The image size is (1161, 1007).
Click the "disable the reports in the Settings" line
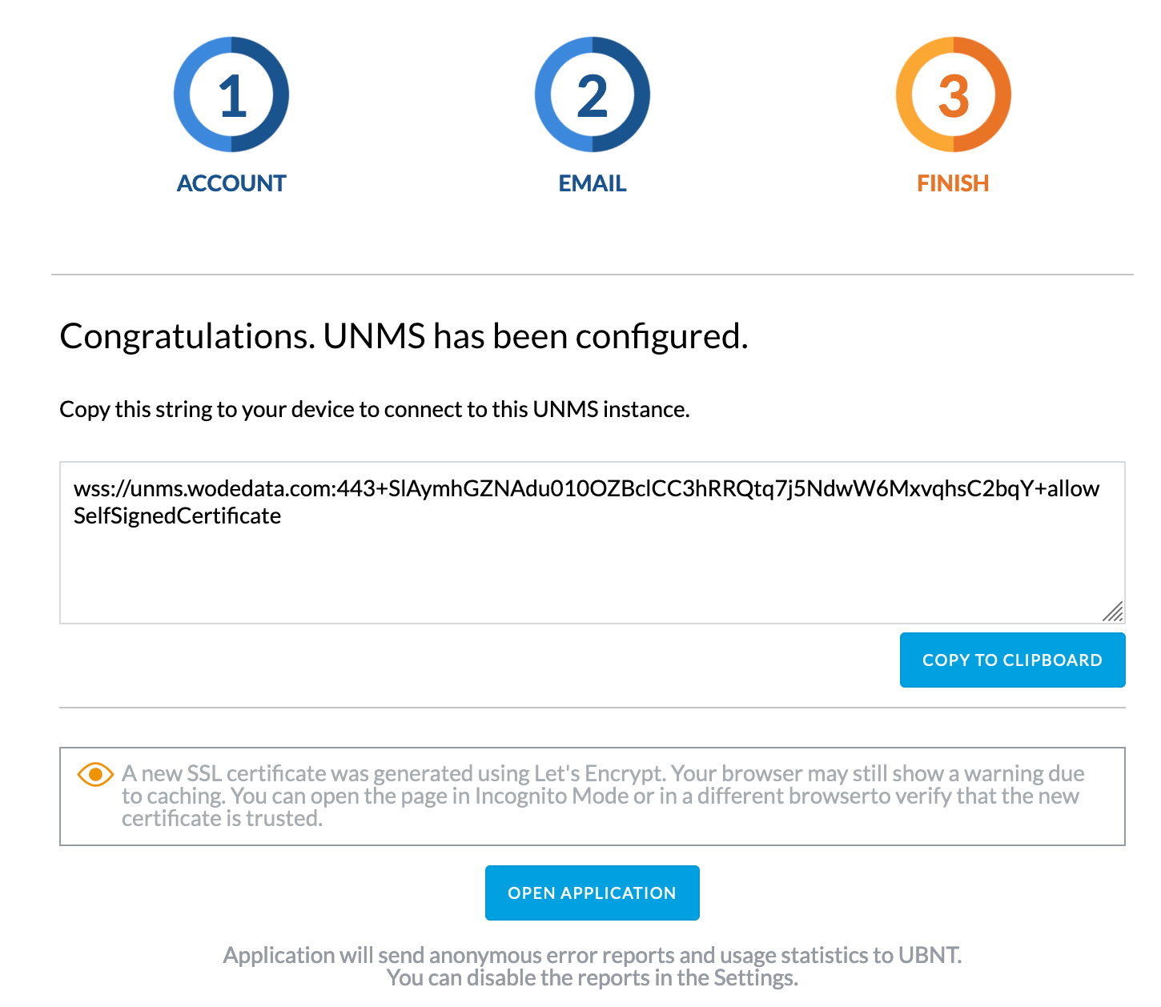593,978
